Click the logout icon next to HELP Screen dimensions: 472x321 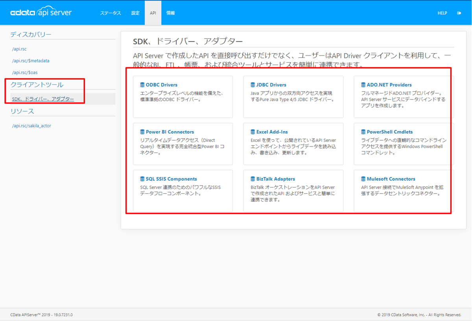click(459, 13)
